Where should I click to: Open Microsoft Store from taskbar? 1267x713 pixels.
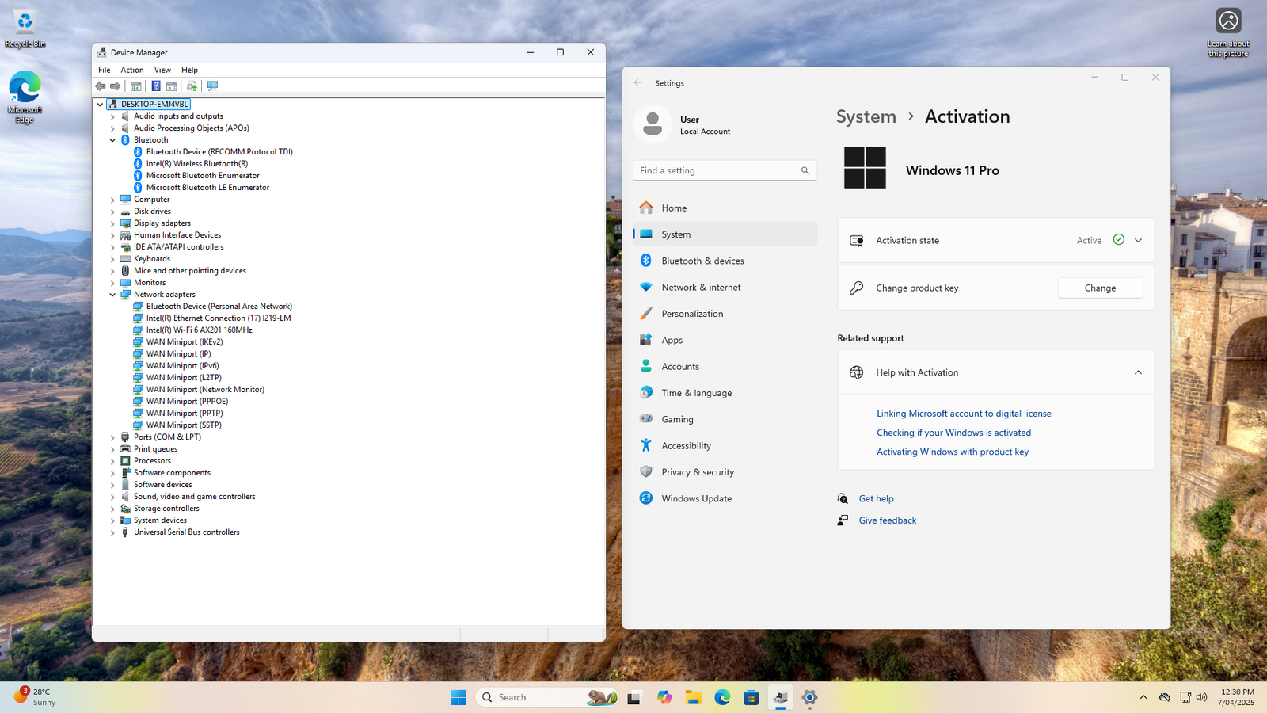coord(751,697)
